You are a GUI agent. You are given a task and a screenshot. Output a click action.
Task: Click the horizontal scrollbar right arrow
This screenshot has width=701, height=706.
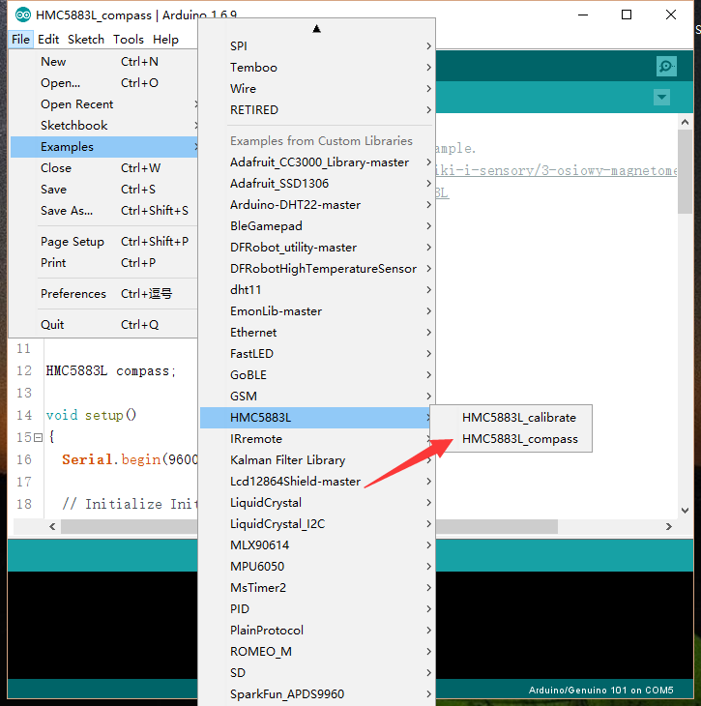pos(669,526)
